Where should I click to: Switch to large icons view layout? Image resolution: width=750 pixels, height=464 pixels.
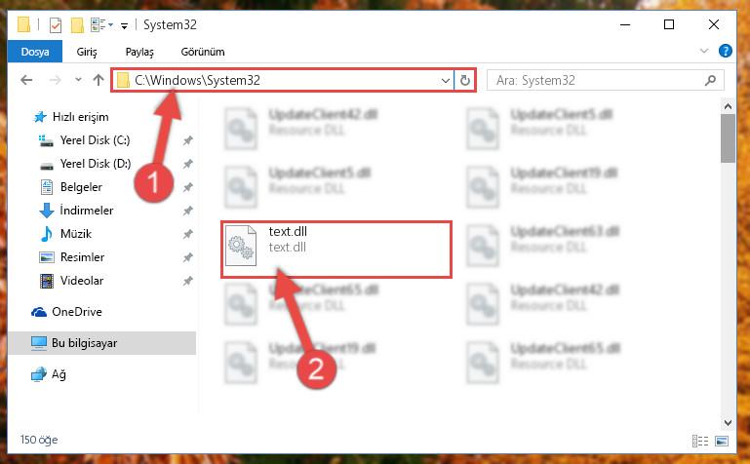pos(722,441)
